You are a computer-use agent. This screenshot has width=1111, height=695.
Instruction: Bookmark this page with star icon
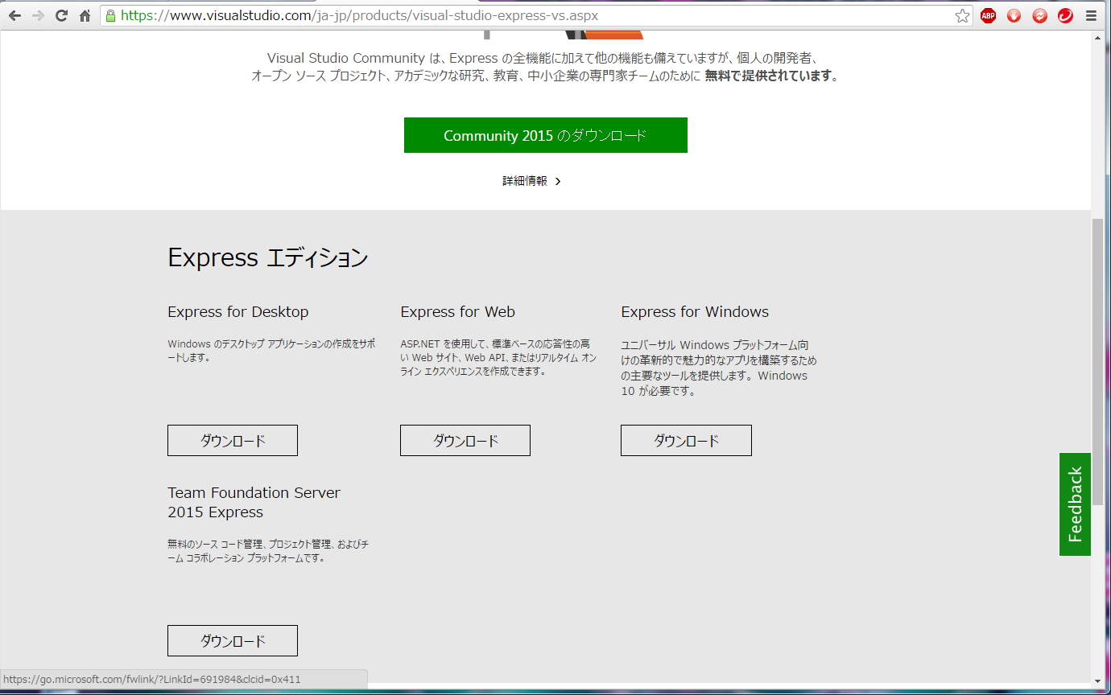click(x=962, y=15)
